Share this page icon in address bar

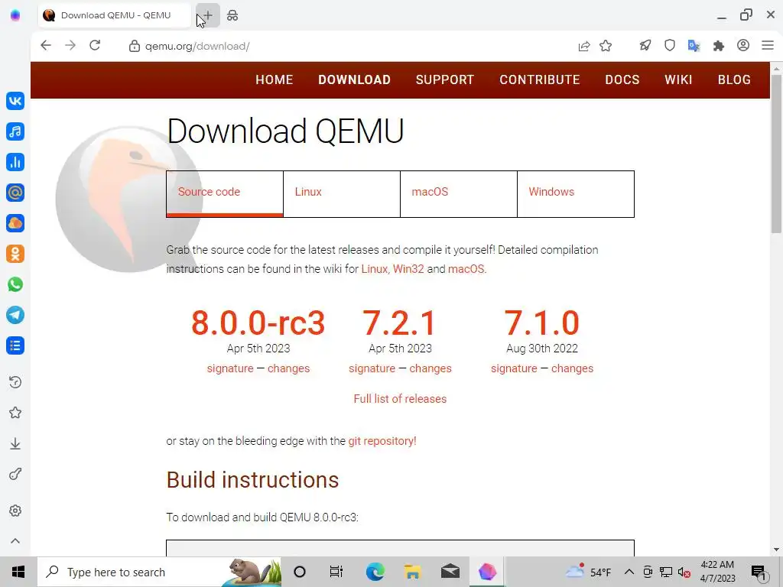pos(583,46)
